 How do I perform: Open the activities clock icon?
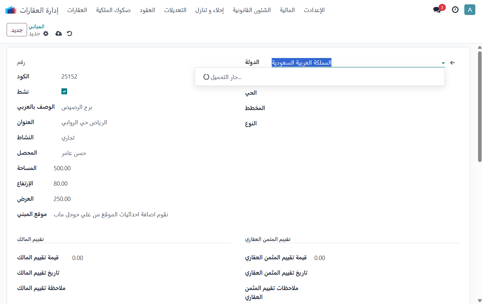(455, 10)
